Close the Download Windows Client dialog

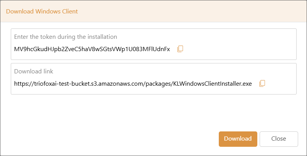click(278, 139)
